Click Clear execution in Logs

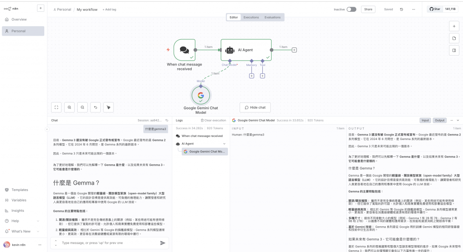point(213,121)
